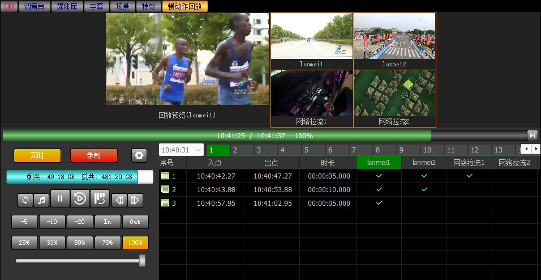Toggle lanmei2 checkmark for clip 2
The height and width of the screenshot is (280, 541).
424,189
